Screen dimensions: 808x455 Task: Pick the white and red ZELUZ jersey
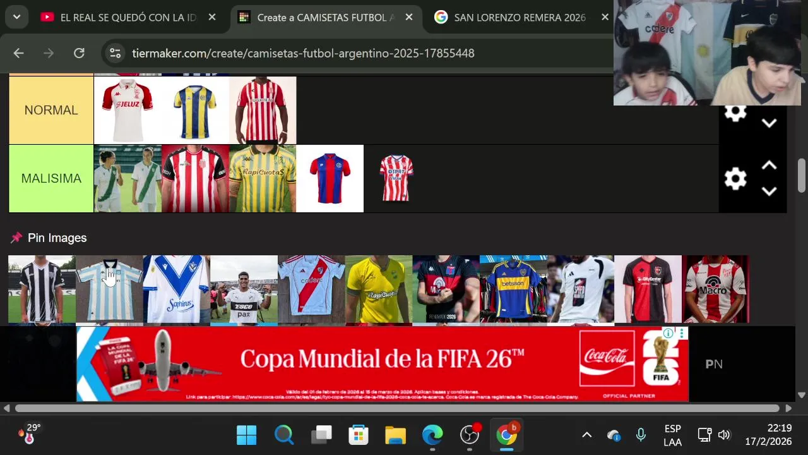click(x=128, y=110)
